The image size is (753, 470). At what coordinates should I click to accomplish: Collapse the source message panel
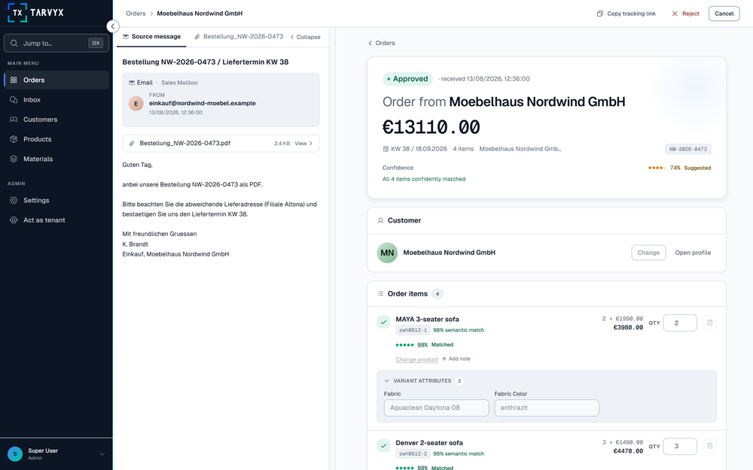tap(305, 37)
